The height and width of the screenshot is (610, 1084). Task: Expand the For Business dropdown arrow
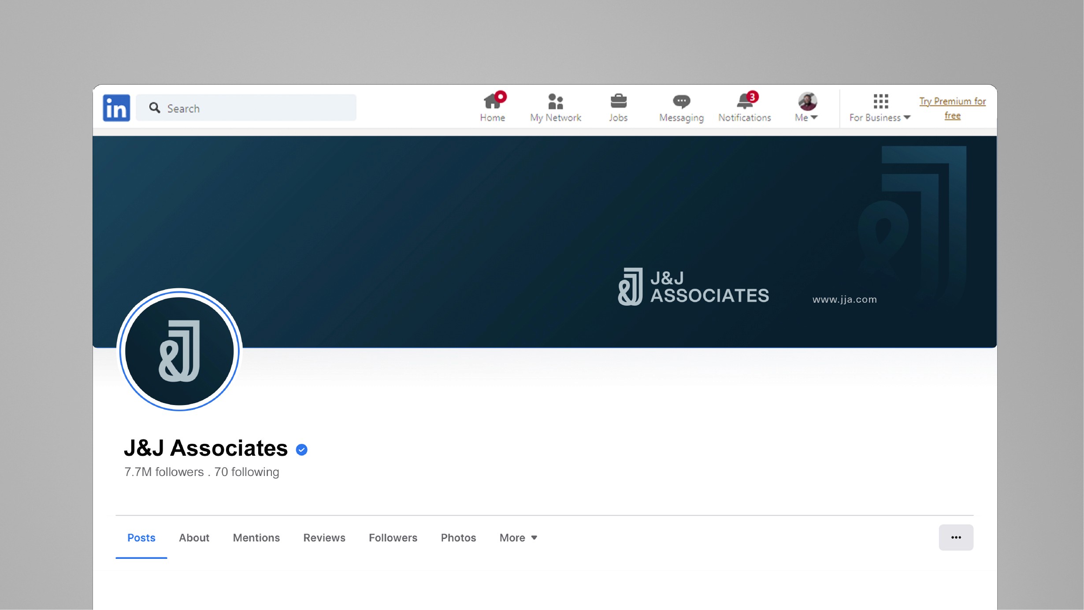[907, 118]
